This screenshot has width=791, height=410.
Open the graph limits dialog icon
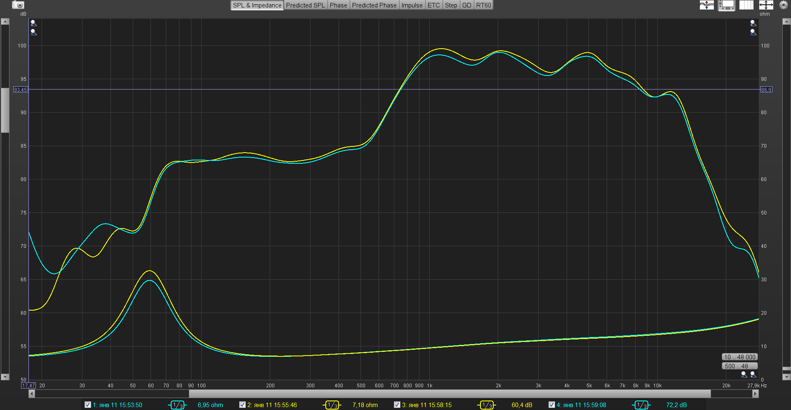[766, 5]
